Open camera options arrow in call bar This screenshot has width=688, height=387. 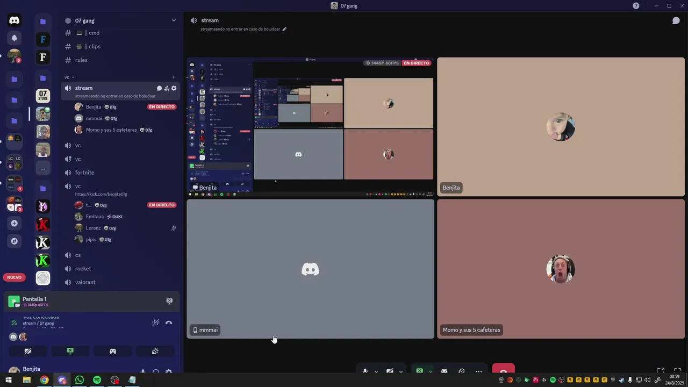click(400, 371)
